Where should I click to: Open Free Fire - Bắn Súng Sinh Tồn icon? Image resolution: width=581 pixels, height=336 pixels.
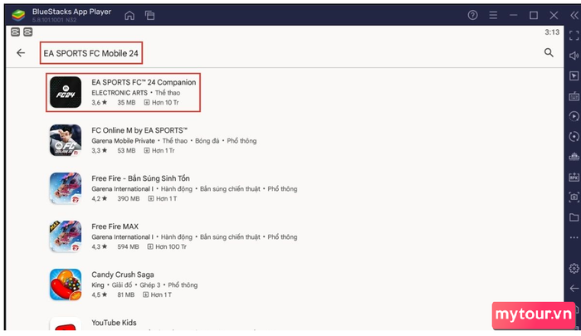click(66, 188)
